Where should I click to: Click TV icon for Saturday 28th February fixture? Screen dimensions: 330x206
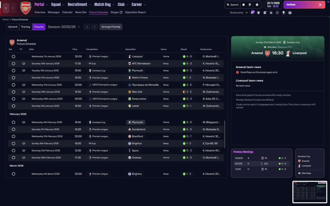coord(24,158)
